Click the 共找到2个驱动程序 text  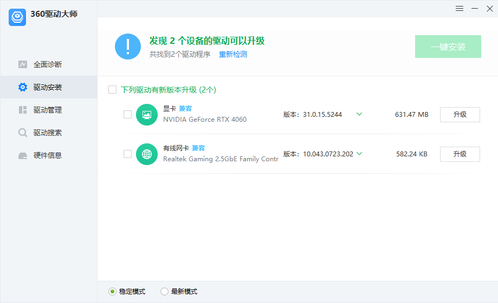tap(180, 54)
